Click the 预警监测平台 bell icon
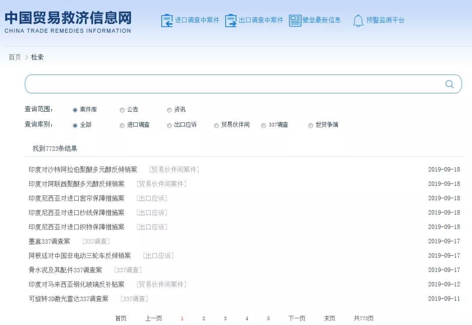This screenshot has height=325, width=472. [358, 20]
